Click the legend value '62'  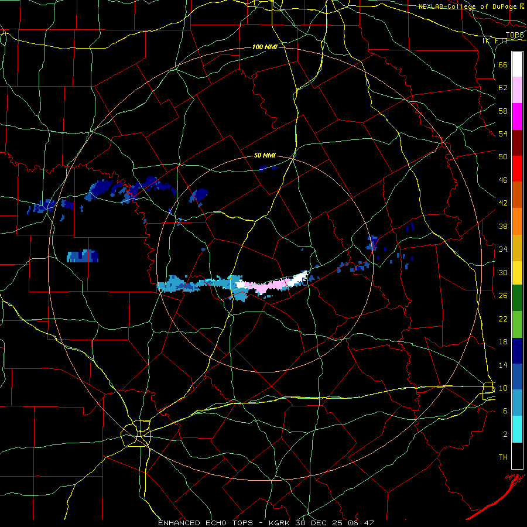pyautogui.click(x=503, y=88)
